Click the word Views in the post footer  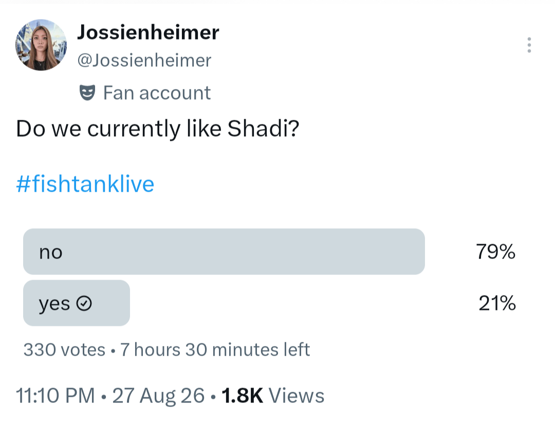[x=297, y=395]
